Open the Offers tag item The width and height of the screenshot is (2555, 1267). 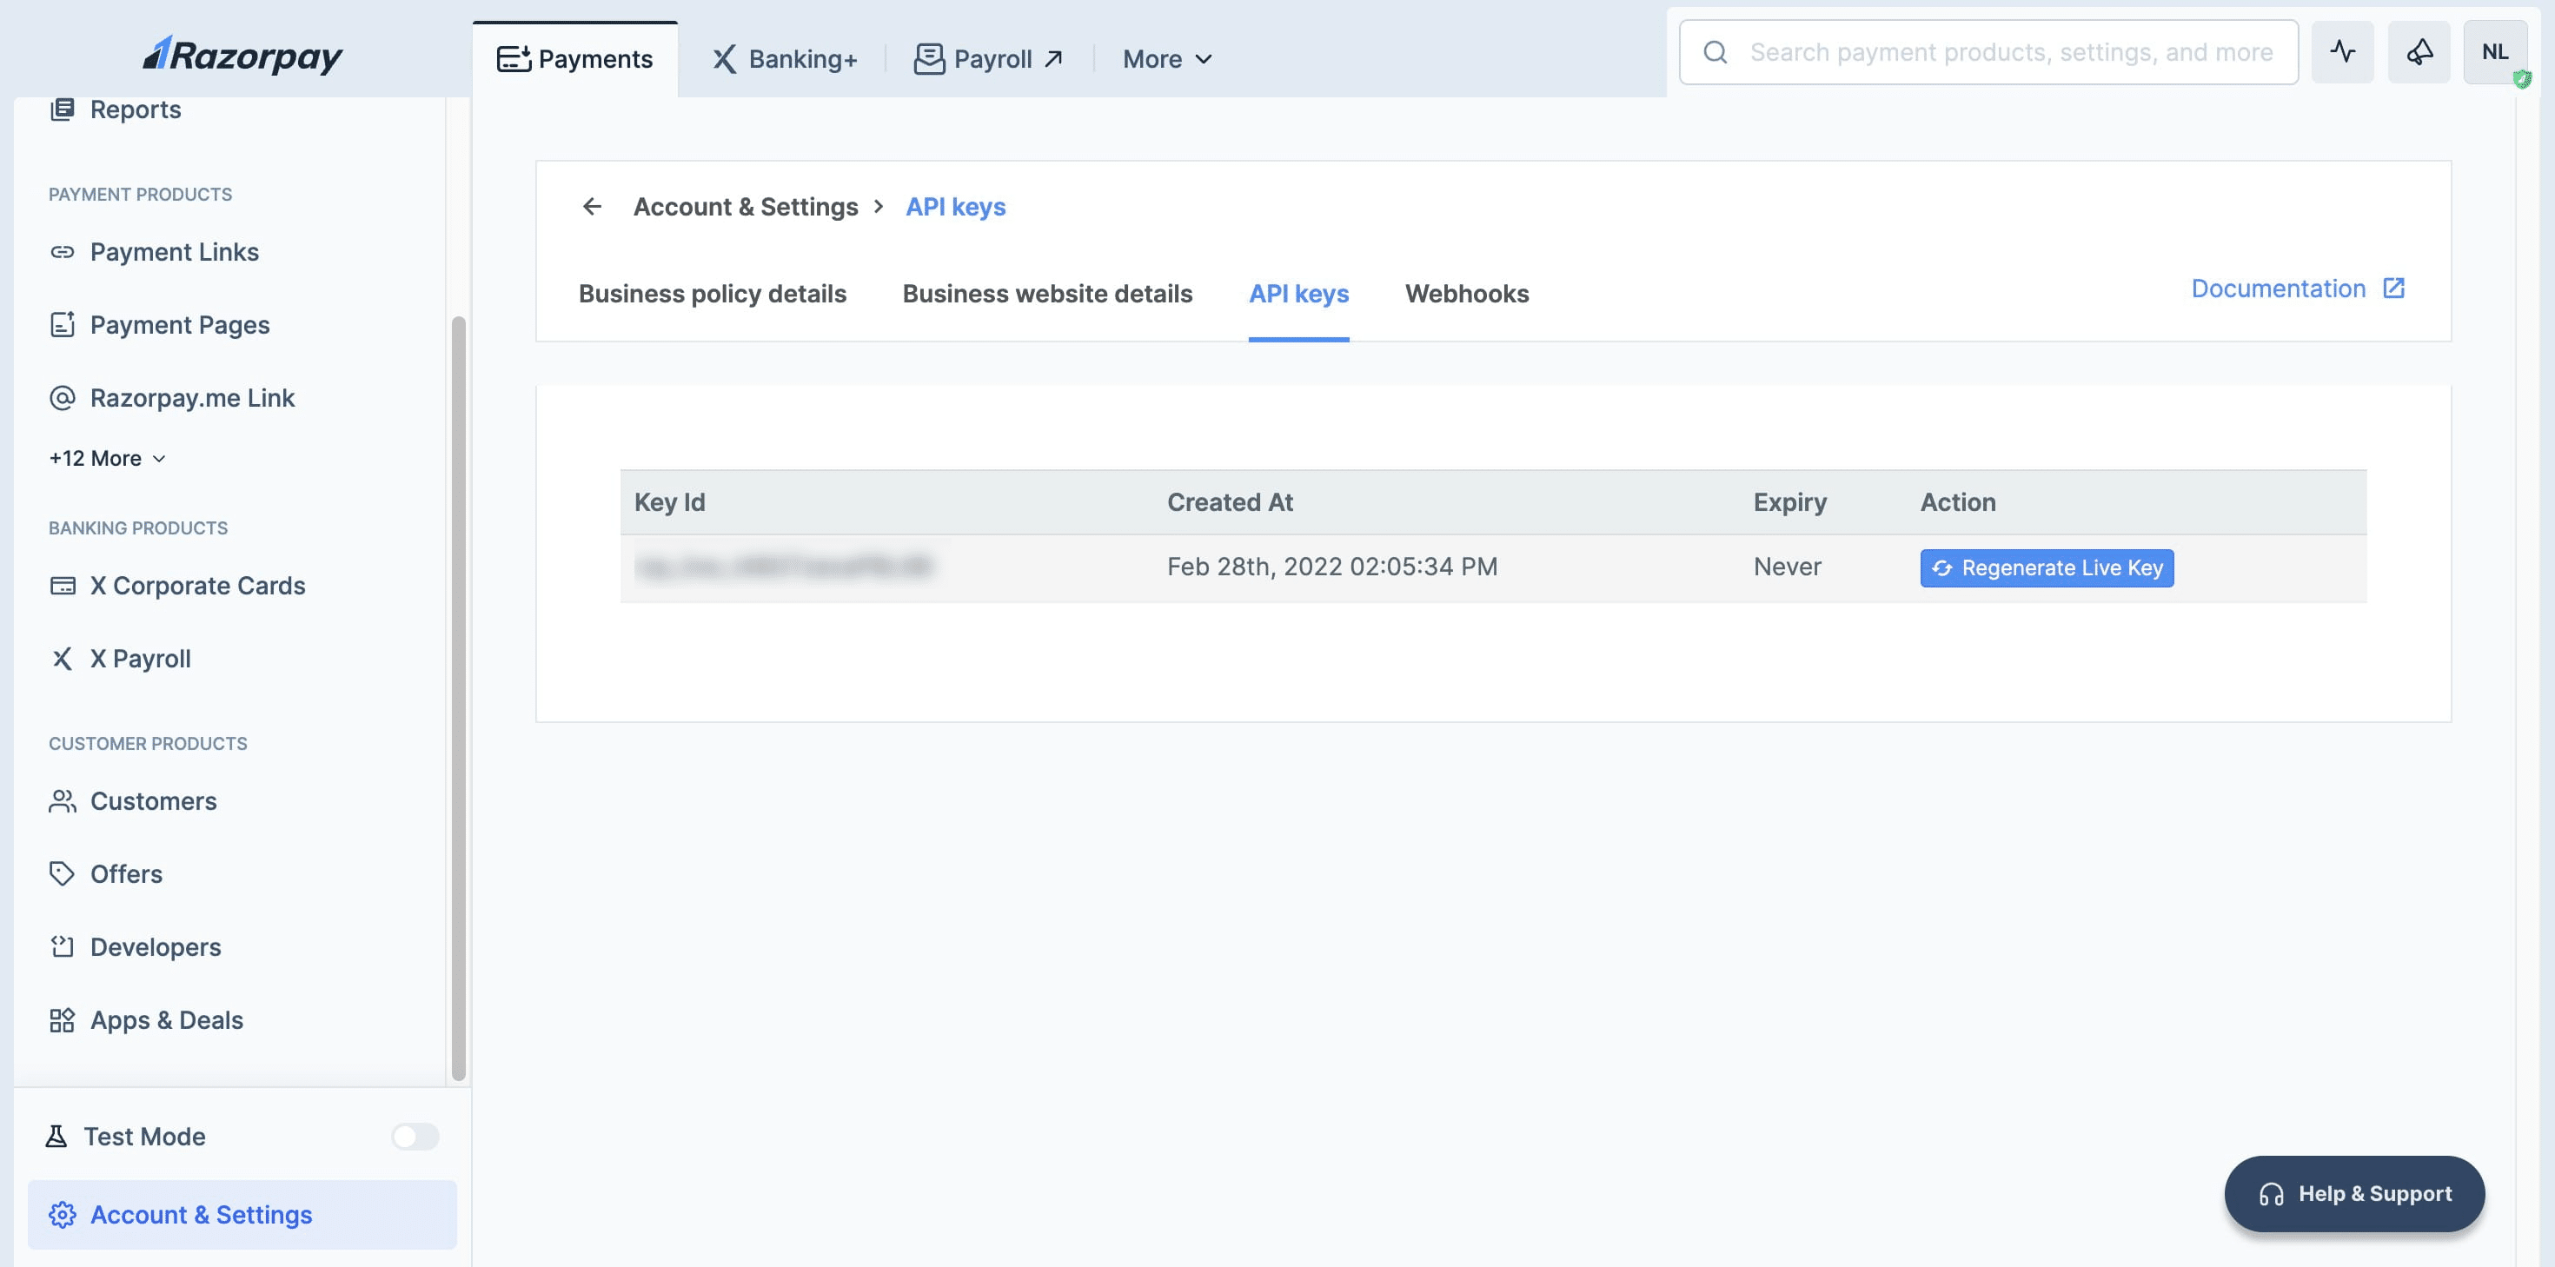point(125,874)
